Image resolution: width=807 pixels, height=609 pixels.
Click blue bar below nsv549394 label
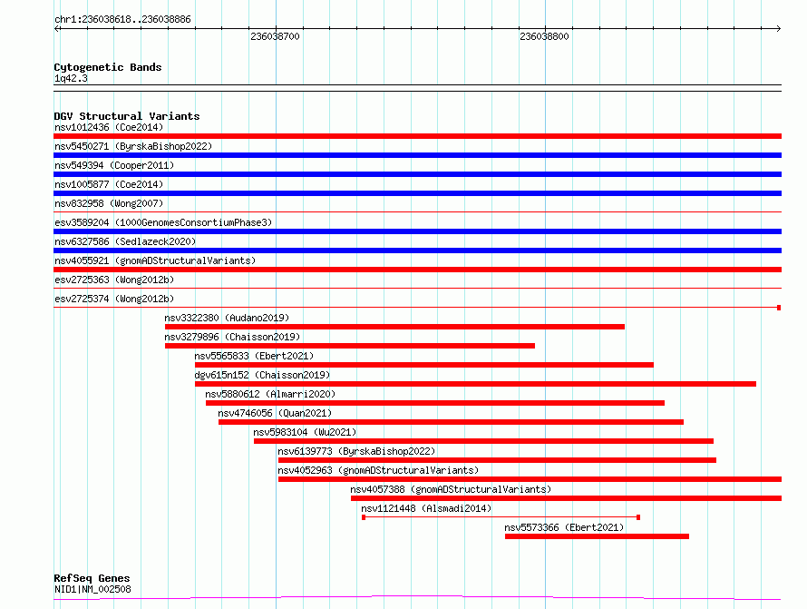point(417,174)
